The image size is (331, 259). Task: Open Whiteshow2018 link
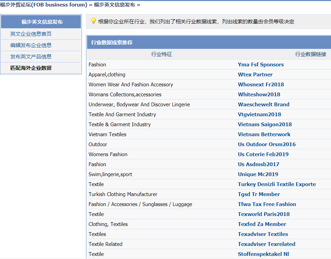259,94
